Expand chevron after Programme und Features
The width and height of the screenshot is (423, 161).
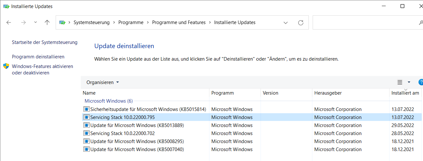[210, 22]
